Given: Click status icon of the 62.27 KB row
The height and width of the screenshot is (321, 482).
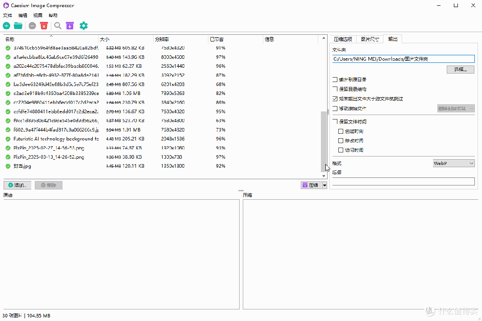Looking at the screenshot, I should tap(8, 66).
